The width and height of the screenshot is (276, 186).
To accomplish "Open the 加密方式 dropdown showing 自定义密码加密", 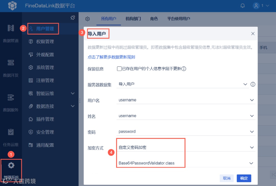I will 186,147.
